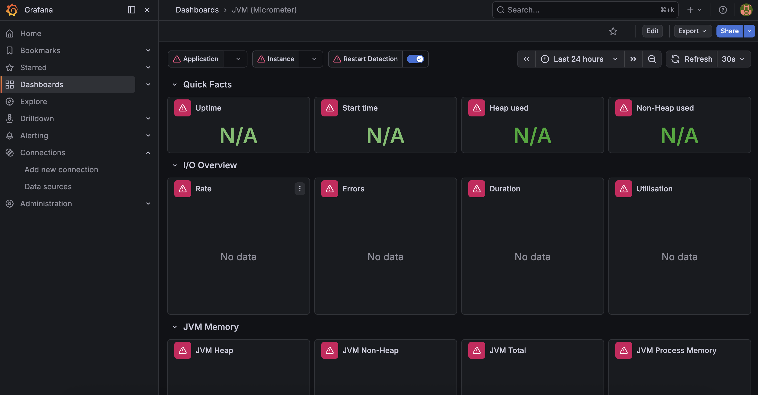Image resolution: width=758 pixels, height=395 pixels.
Task: Open the Rate panel three-dot menu
Action: (x=300, y=189)
